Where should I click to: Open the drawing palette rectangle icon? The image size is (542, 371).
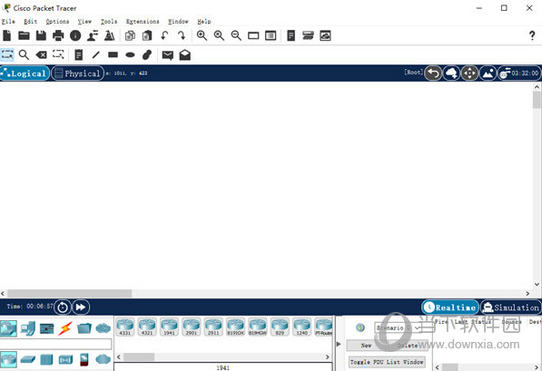(x=253, y=35)
